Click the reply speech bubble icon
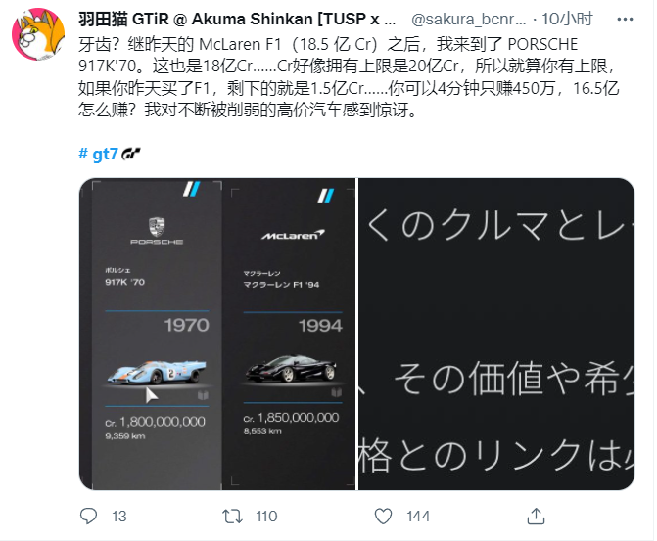This screenshot has width=657, height=541. tap(88, 516)
